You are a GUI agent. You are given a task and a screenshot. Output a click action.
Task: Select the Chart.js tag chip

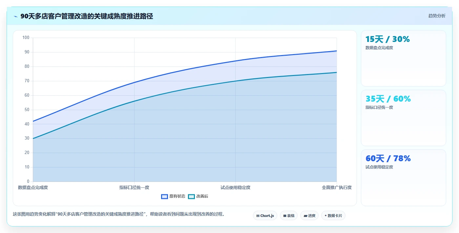(x=265, y=216)
